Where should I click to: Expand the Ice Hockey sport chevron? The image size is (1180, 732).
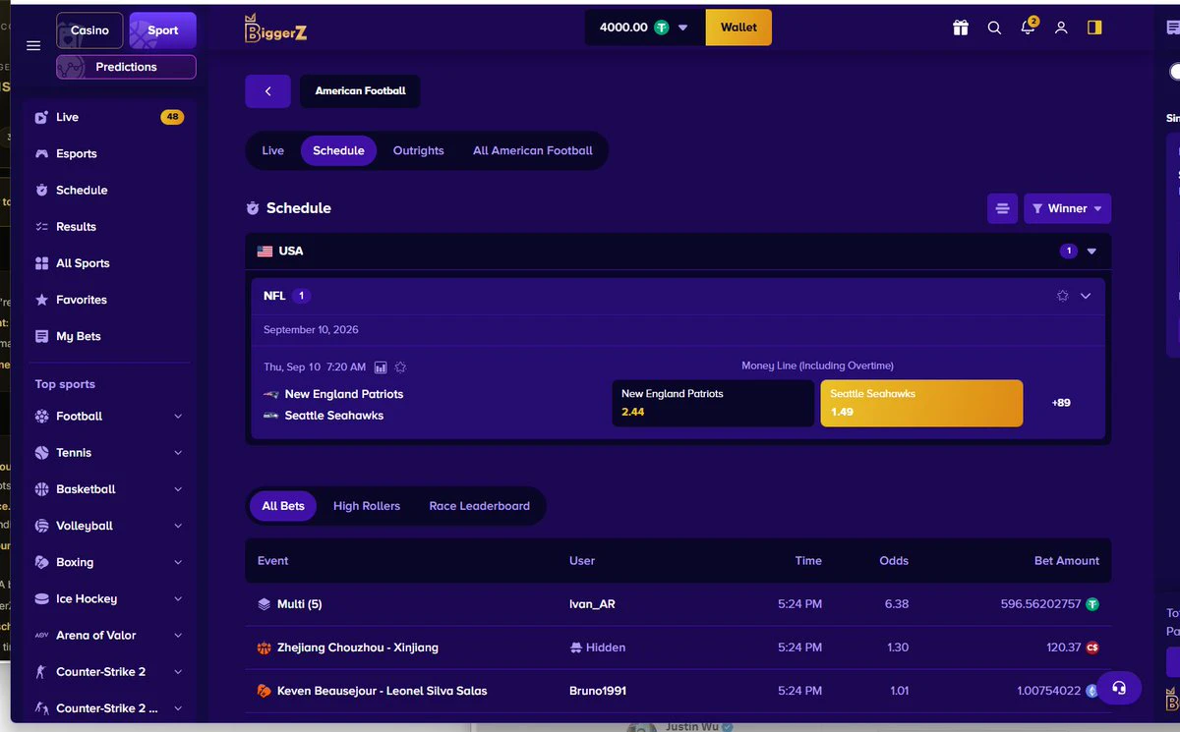tap(178, 598)
